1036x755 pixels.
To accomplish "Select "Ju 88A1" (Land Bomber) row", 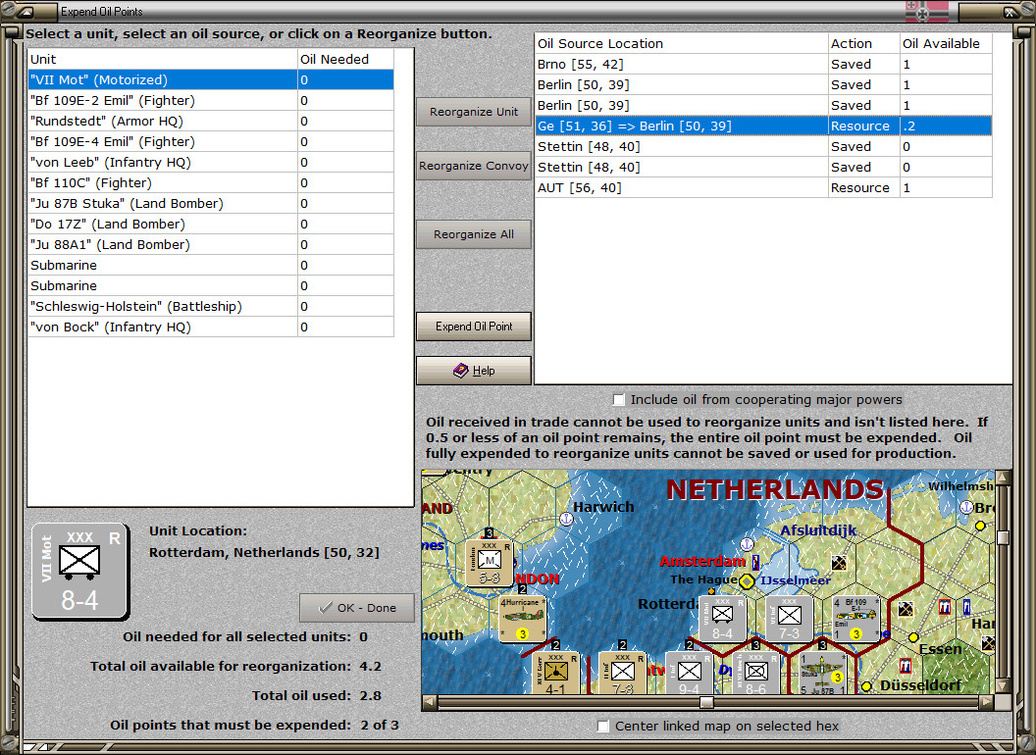I will pos(211,244).
